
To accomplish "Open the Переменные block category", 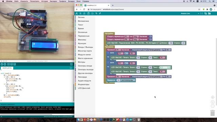I will pos(84,36).
